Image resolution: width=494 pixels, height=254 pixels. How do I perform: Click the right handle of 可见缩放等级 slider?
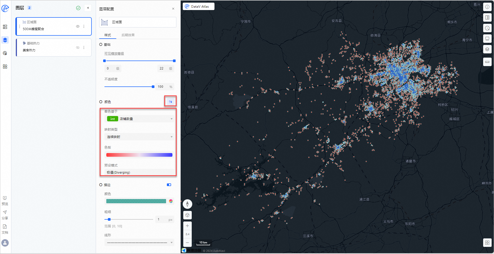174,61
